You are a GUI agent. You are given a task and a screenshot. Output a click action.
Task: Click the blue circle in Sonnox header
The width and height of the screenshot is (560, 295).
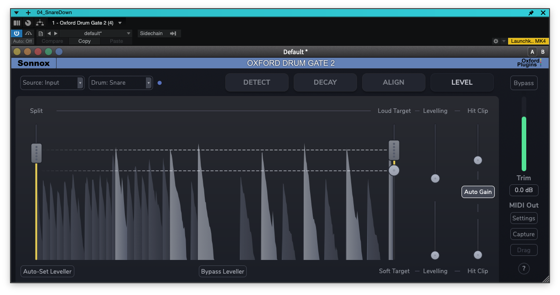click(x=59, y=52)
